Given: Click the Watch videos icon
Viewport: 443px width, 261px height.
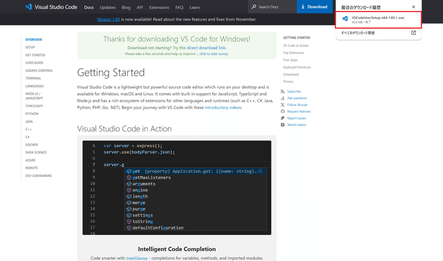Looking at the screenshot, I should pos(282,125).
